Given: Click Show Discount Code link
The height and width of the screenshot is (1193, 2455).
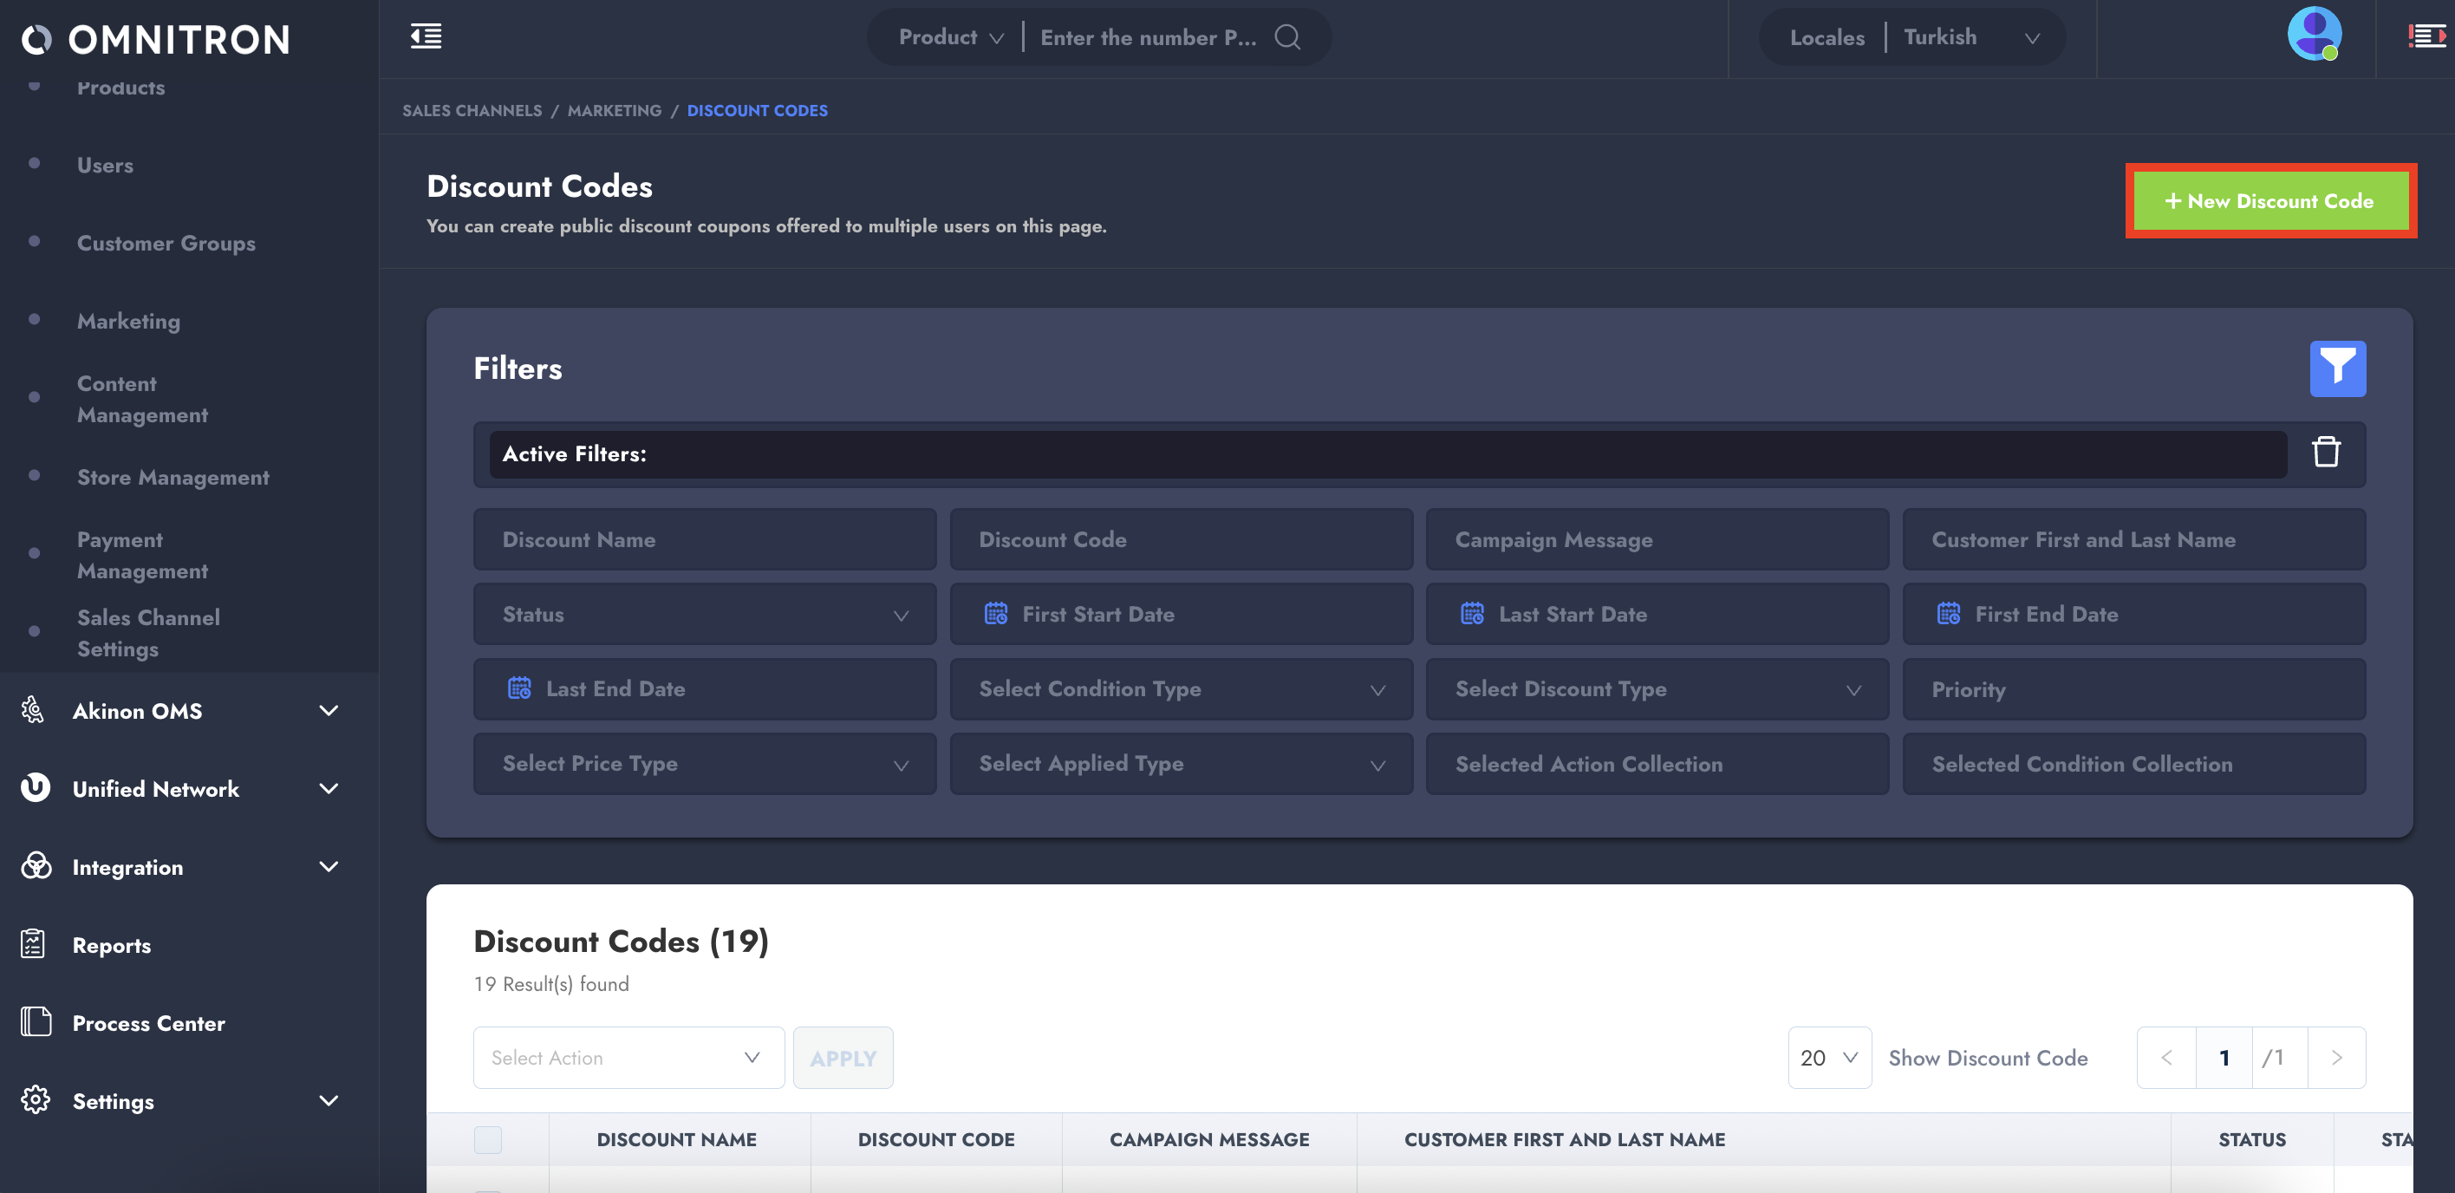Looking at the screenshot, I should pyautogui.click(x=1987, y=1058).
